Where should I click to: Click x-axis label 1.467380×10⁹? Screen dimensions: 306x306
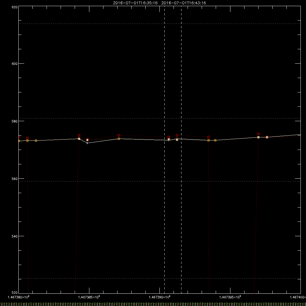[19, 297]
